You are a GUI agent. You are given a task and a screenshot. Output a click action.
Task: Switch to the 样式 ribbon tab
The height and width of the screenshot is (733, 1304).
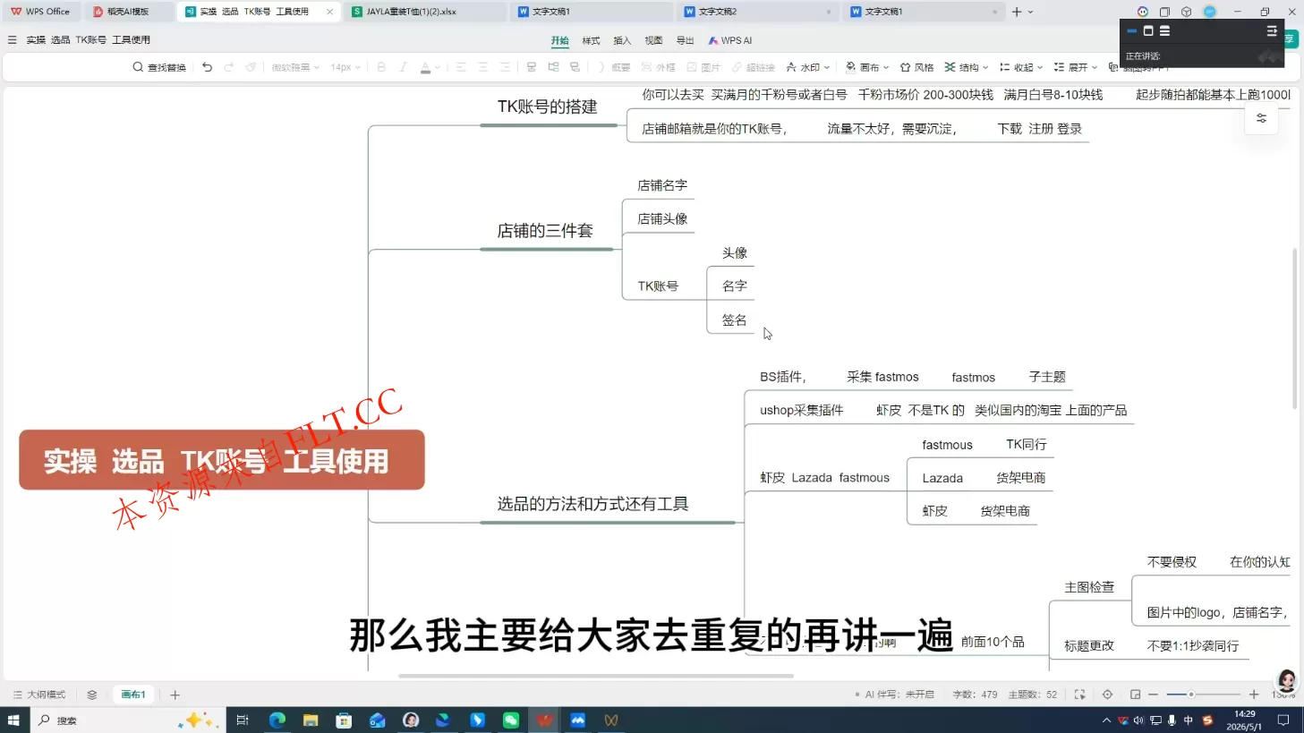[x=591, y=40]
